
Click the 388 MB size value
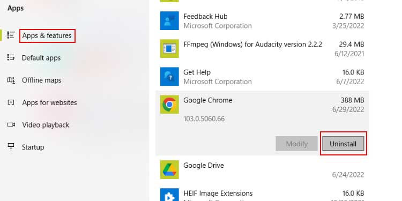point(352,100)
